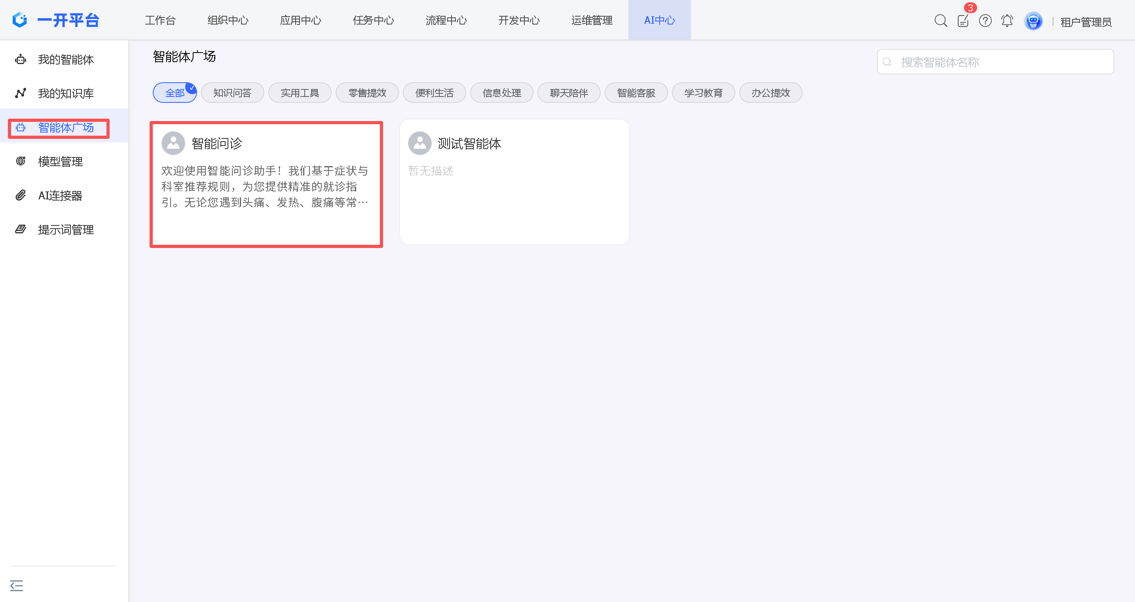Switch to the 流程中心 top tab

coord(446,20)
